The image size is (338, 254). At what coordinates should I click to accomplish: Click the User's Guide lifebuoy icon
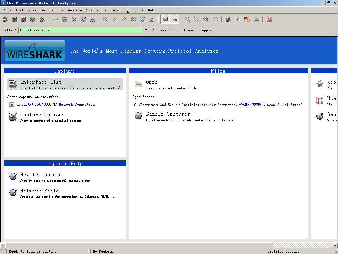point(320,100)
